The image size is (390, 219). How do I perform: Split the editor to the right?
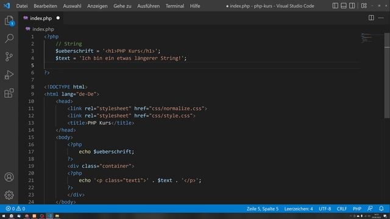[x=371, y=18]
